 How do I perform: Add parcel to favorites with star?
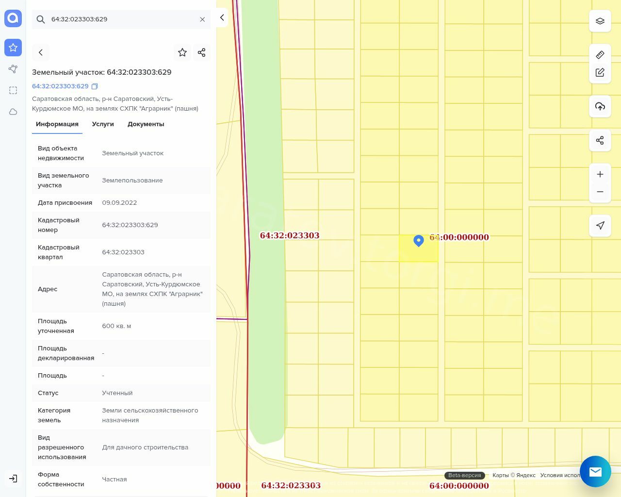pos(182,52)
